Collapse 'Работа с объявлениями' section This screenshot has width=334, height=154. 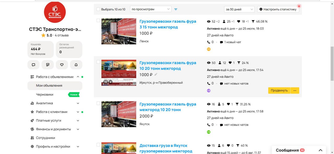pyautogui.click(x=78, y=77)
